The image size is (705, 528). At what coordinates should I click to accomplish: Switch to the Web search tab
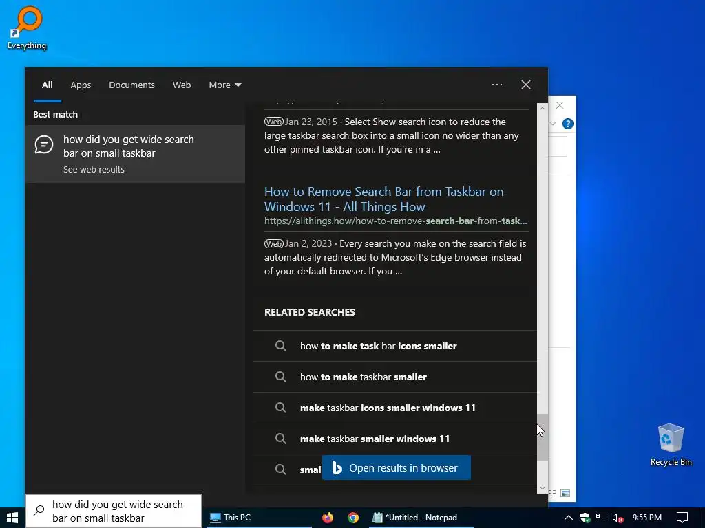pos(182,85)
